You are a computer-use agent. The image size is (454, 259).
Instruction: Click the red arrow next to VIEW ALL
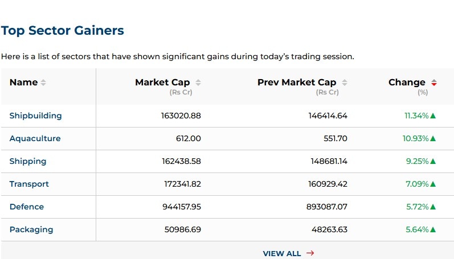[310, 253]
